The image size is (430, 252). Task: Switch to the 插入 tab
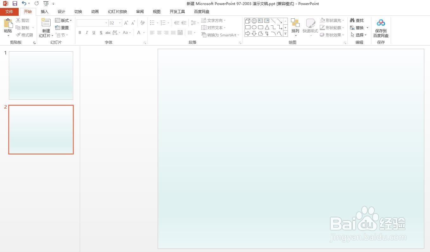[45, 12]
